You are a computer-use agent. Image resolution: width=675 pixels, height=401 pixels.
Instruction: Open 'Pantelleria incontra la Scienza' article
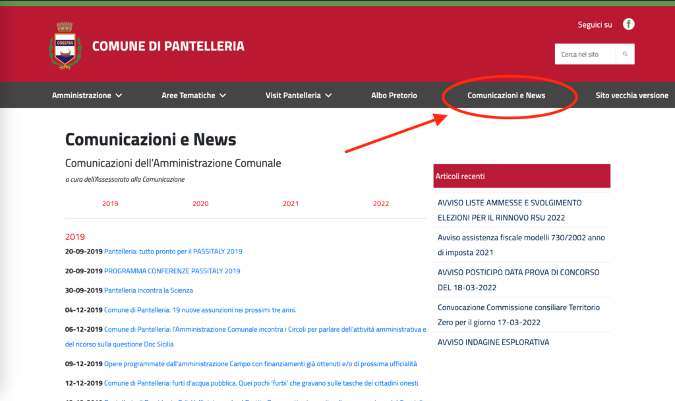point(148,290)
